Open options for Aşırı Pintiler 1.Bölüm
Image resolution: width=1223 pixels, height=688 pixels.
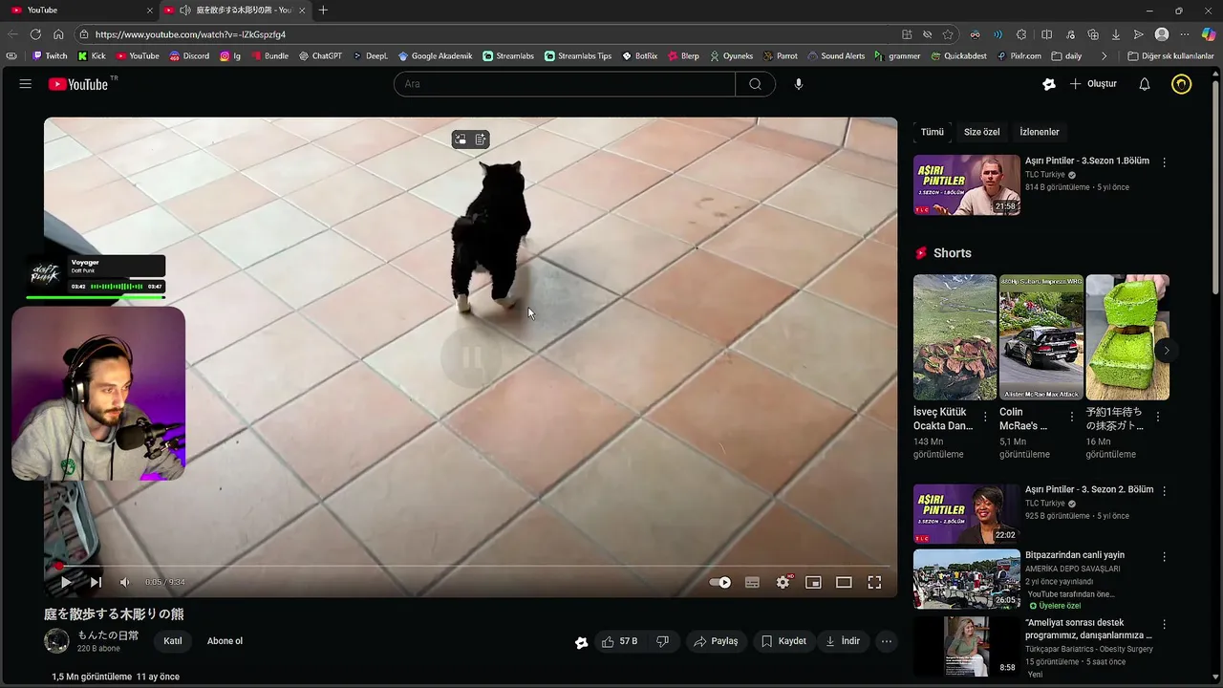click(x=1164, y=162)
